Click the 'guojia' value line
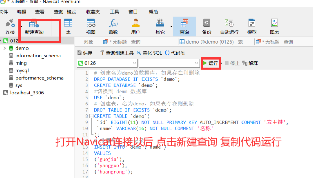 (109, 160)
